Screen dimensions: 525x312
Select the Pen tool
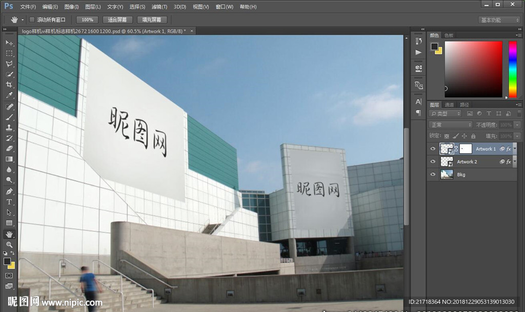9,191
